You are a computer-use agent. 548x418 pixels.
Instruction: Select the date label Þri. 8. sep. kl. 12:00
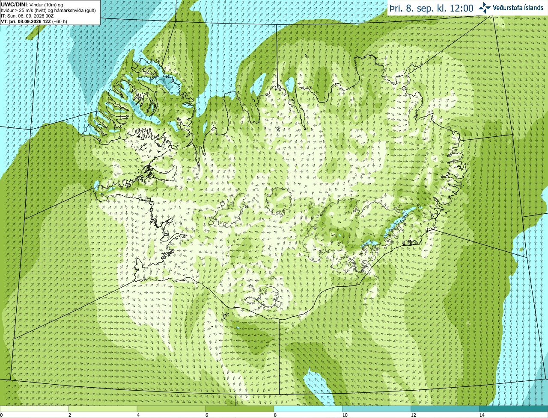click(x=432, y=8)
